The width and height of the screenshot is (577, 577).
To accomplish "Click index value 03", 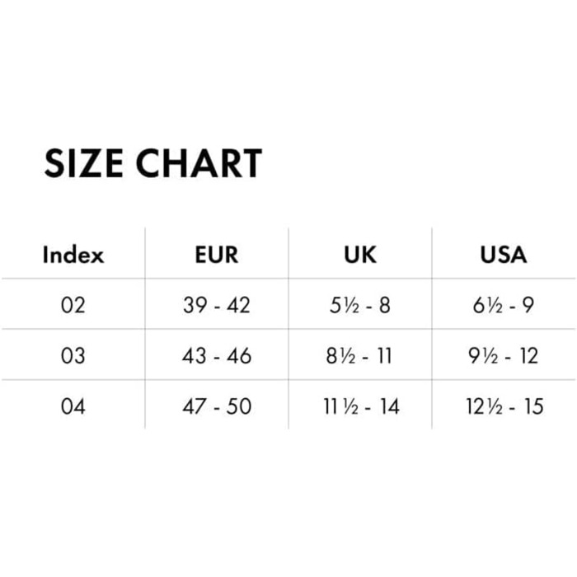I will coord(73,356).
